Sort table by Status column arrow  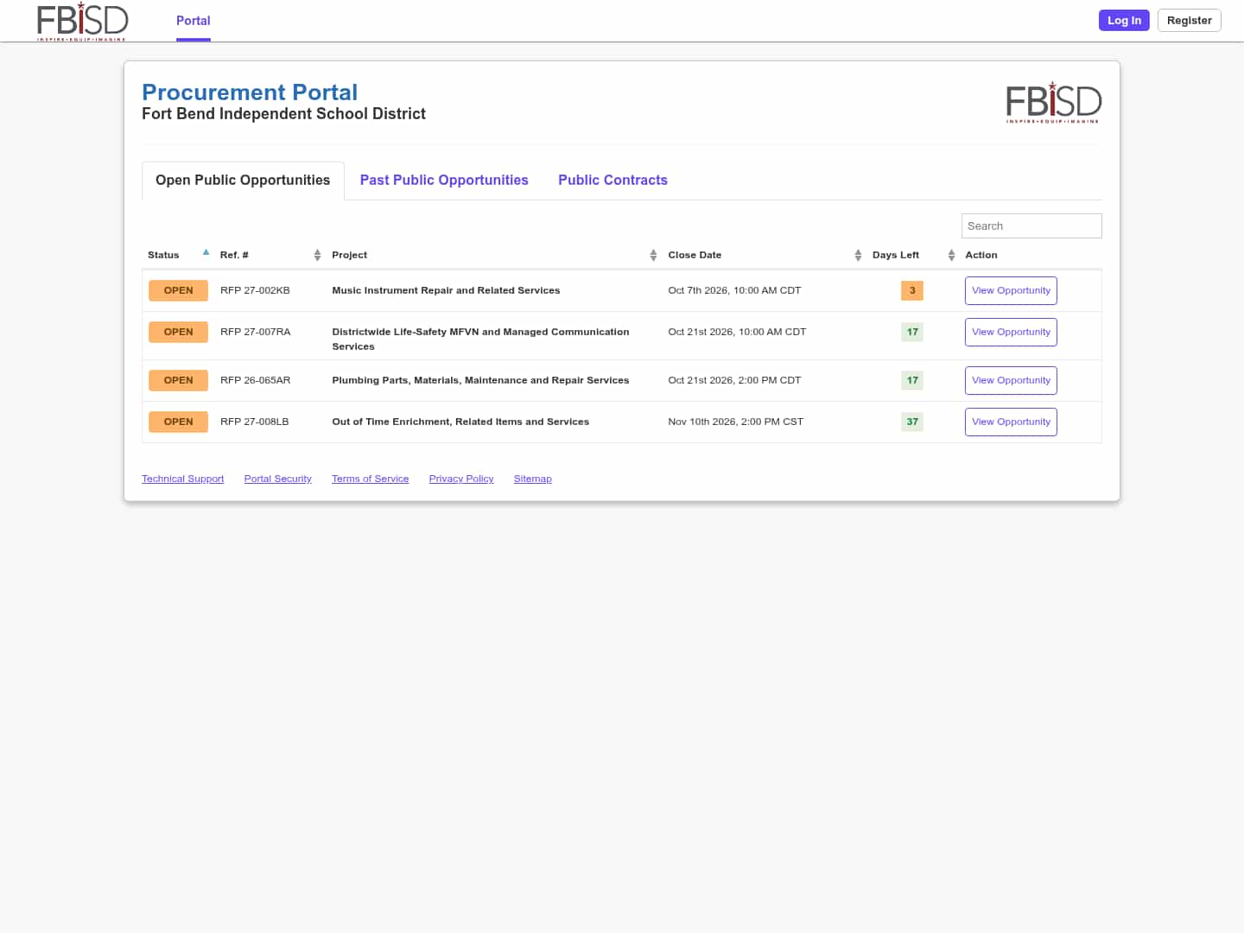coord(206,253)
